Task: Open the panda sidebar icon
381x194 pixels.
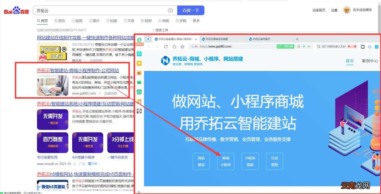Action: coord(139,111)
